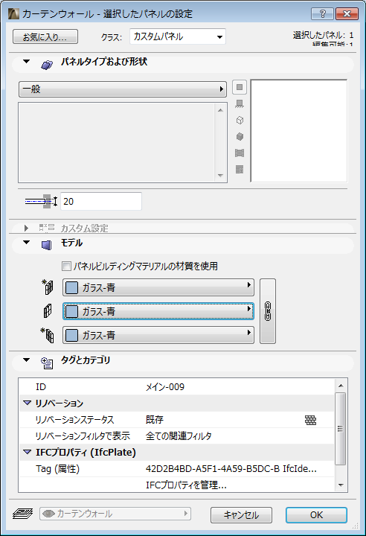The image size is (366, 536).
Task: Select the リノベーションステータス value 既存
Action: pos(155,419)
